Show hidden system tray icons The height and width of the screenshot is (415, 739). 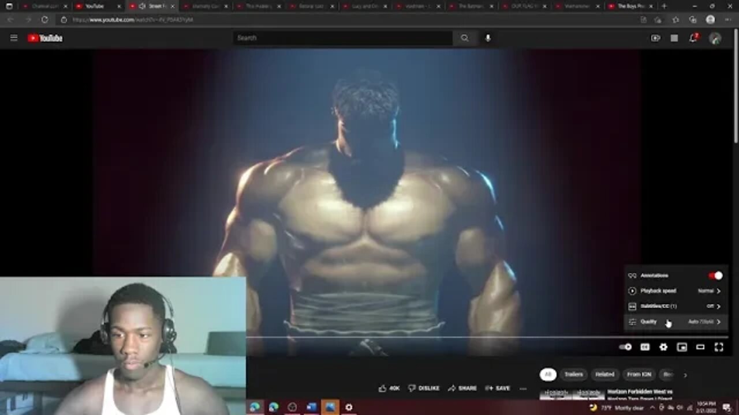pyautogui.click(x=654, y=408)
